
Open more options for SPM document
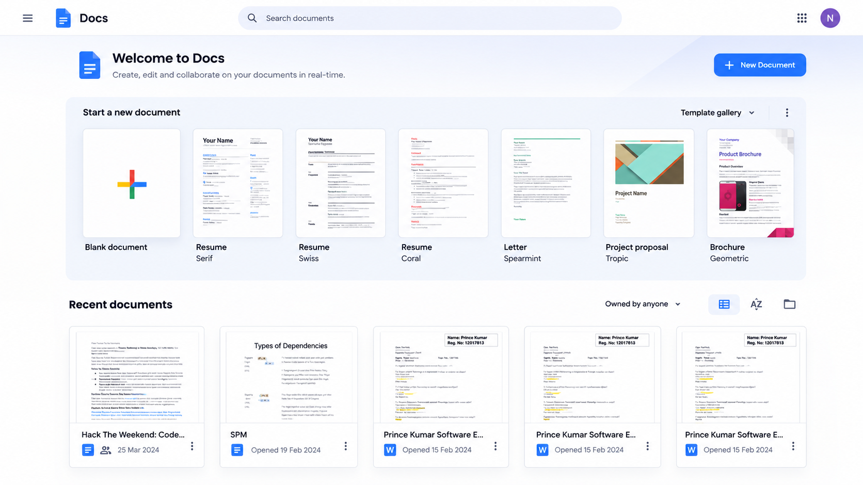coord(346,446)
